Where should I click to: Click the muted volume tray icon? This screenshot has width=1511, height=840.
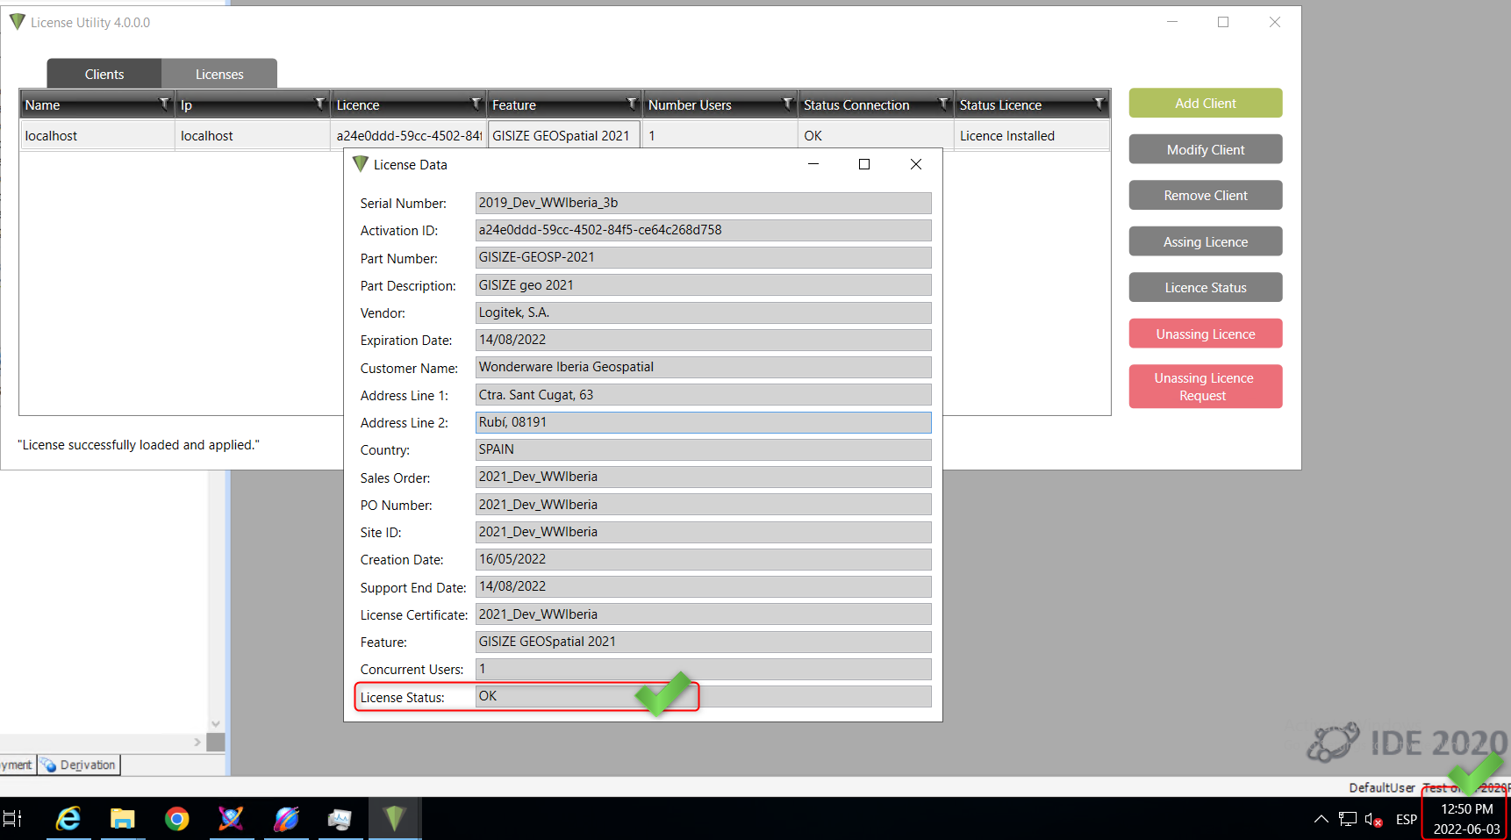pyautogui.click(x=1373, y=820)
